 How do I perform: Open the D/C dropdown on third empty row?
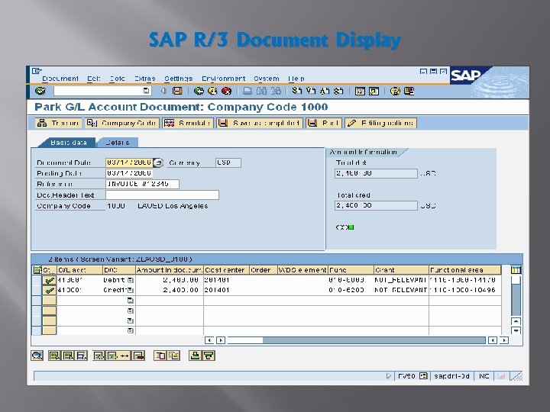(x=131, y=320)
